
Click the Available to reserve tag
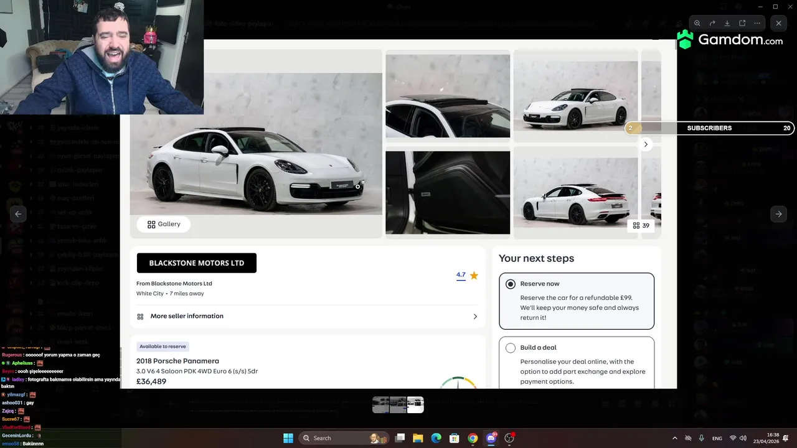coord(163,347)
